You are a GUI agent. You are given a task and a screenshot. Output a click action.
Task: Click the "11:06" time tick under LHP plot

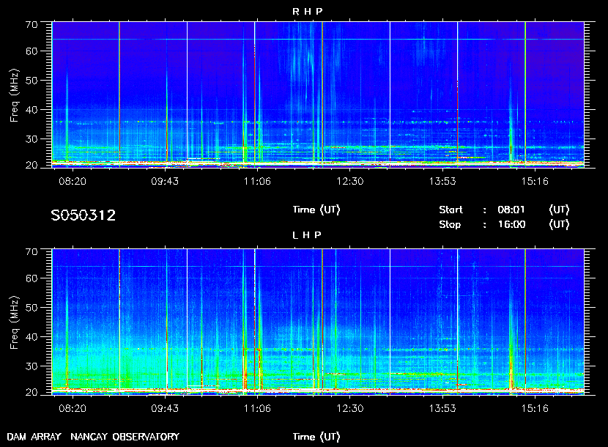[x=257, y=408]
